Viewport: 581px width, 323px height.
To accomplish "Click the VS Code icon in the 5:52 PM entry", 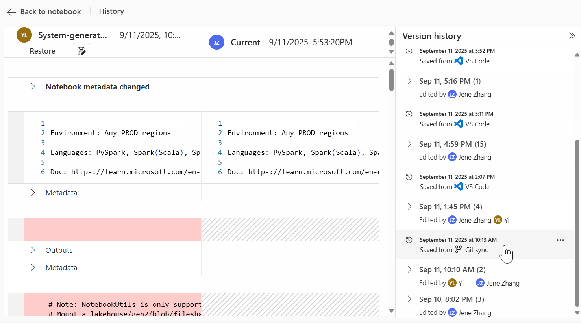I will point(458,61).
